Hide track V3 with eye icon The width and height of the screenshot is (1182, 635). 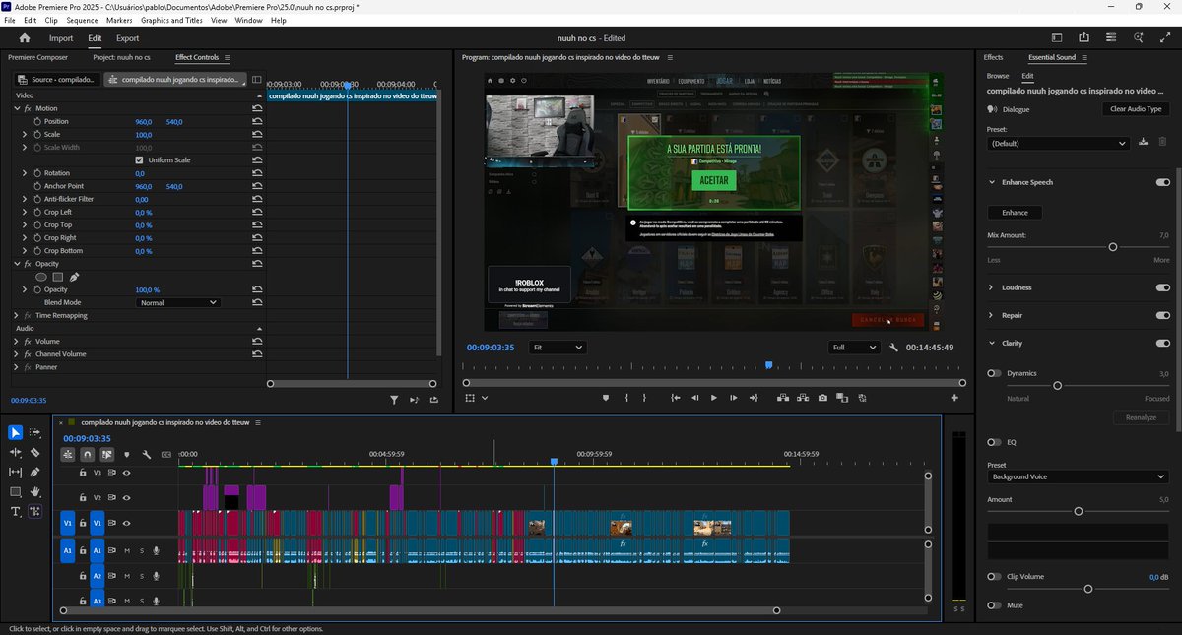coord(126,473)
